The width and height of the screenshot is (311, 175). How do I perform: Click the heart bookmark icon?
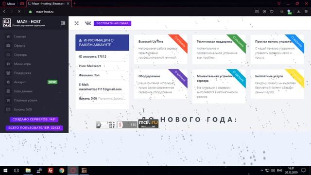coord(272,12)
